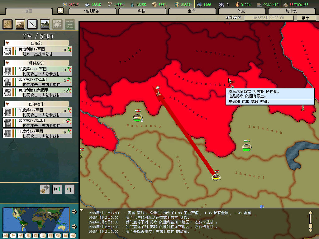Switch to economic map mode (dollar icon)
This screenshot has height=239, width=319.
(x=28, y=236)
